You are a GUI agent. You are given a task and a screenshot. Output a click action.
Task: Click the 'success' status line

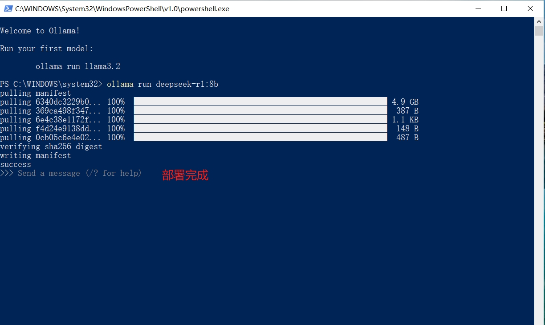(x=16, y=164)
